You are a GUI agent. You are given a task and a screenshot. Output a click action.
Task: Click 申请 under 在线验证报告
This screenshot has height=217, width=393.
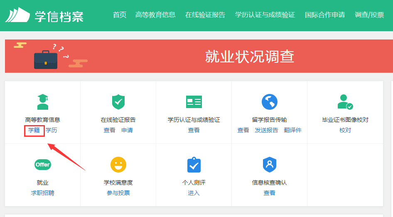point(127,130)
